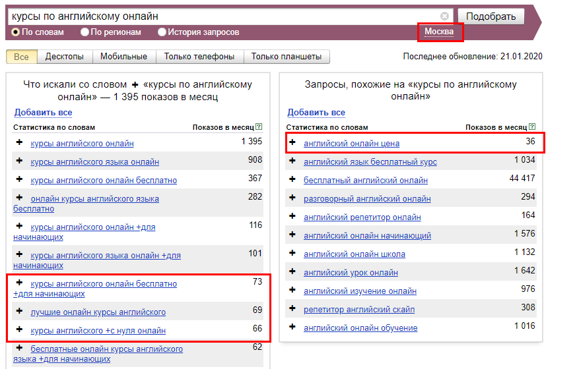Add 'курсы английского онлайн' with plus icon

click(x=20, y=142)
